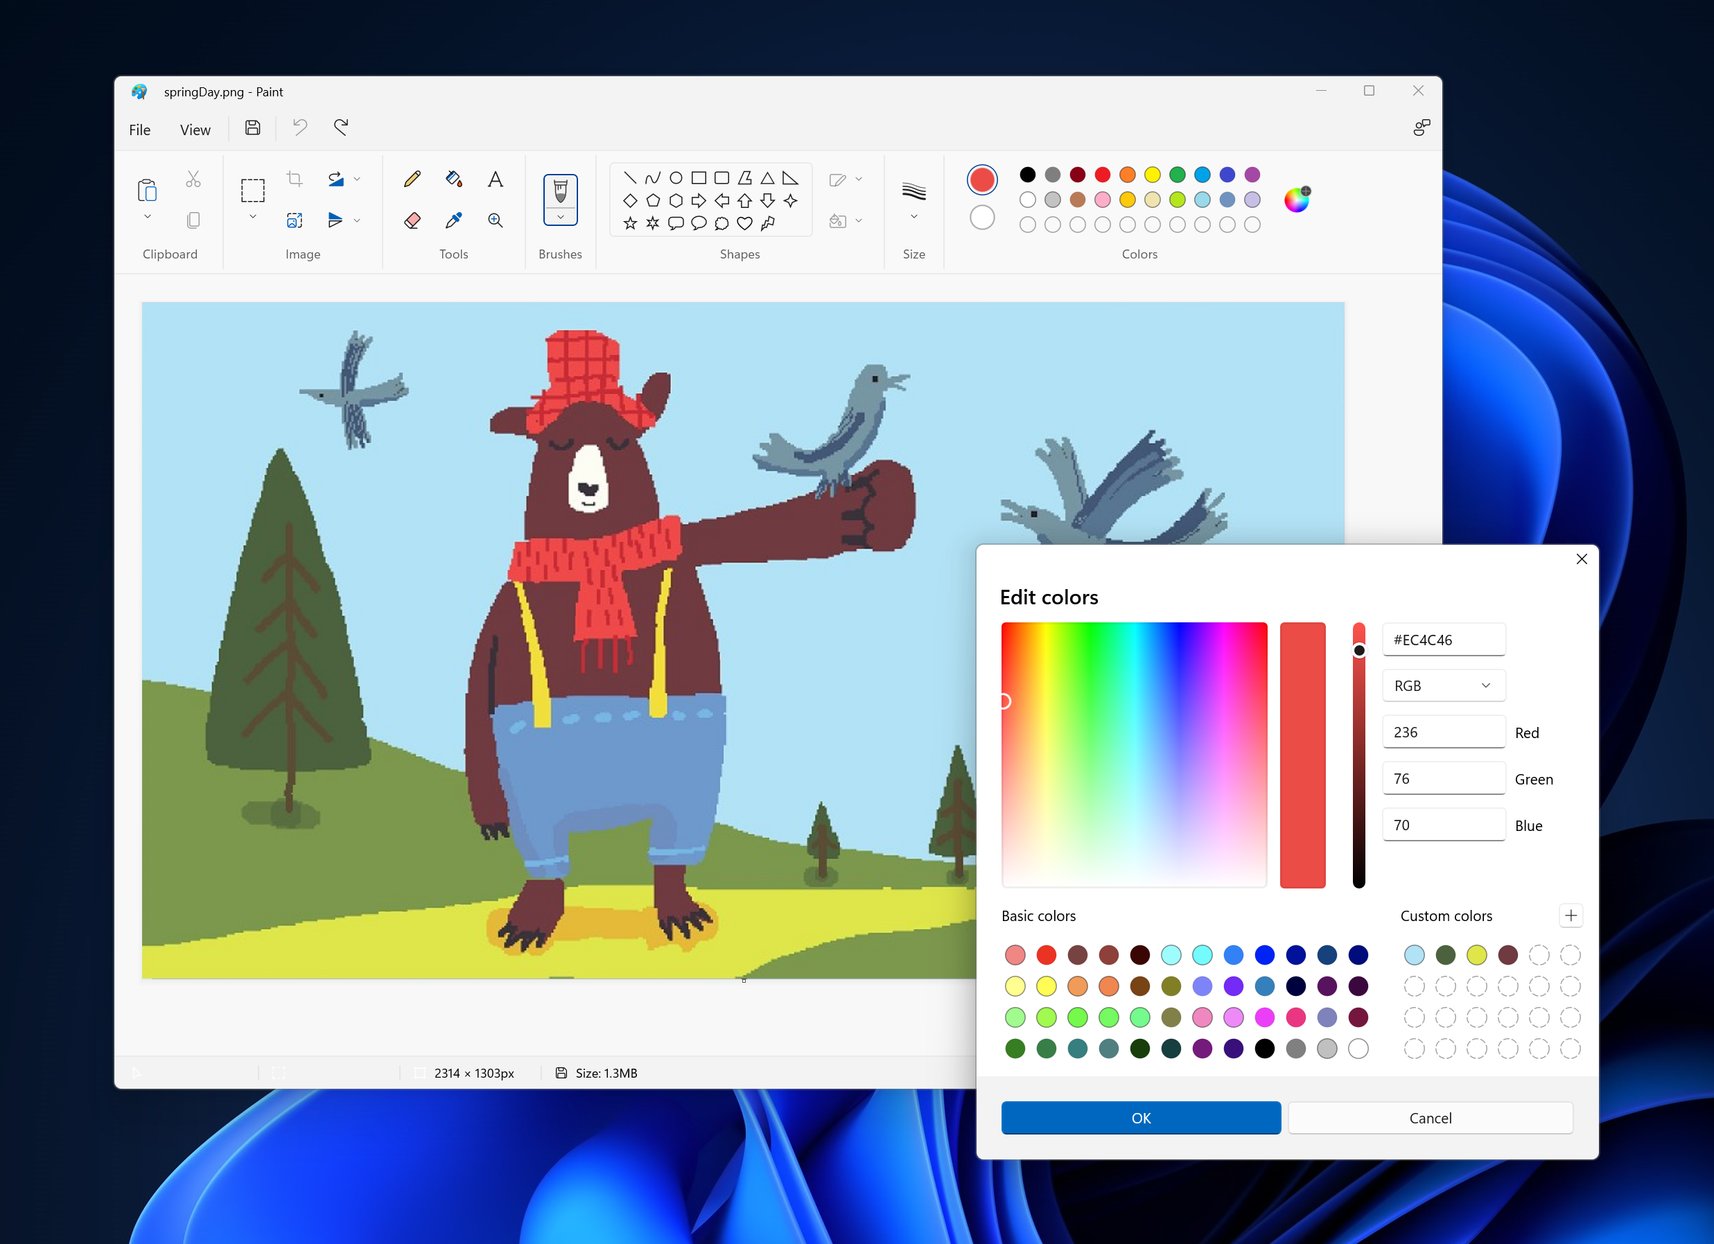1714x1244 pixels.
Task: Open the rectangle Select tool dropdown
Action: (252, 216)
